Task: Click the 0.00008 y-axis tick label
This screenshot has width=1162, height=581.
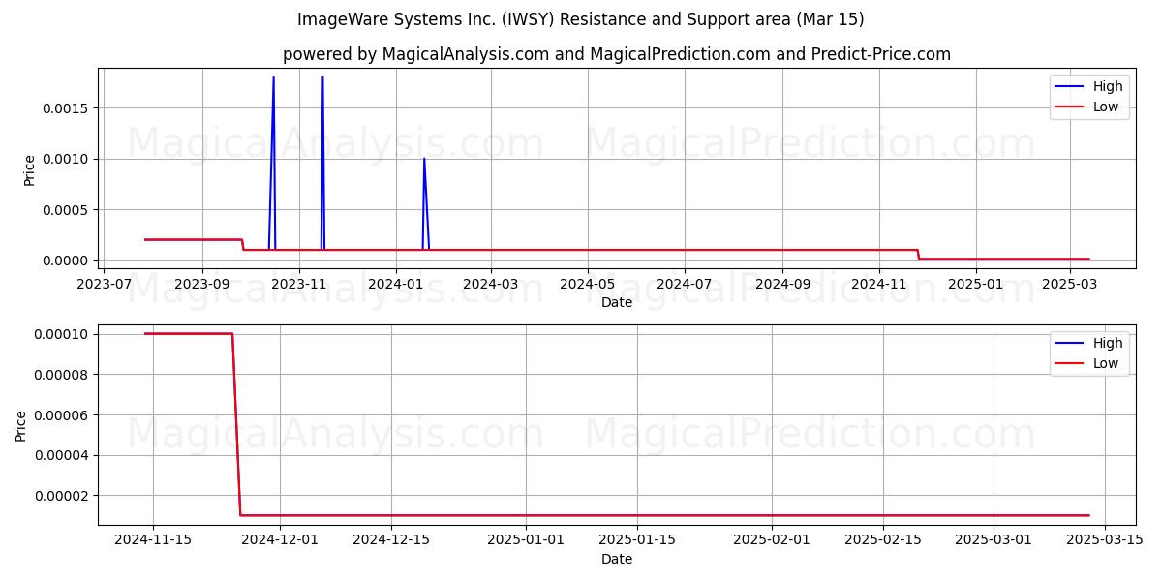Action: tap(62, 375)
